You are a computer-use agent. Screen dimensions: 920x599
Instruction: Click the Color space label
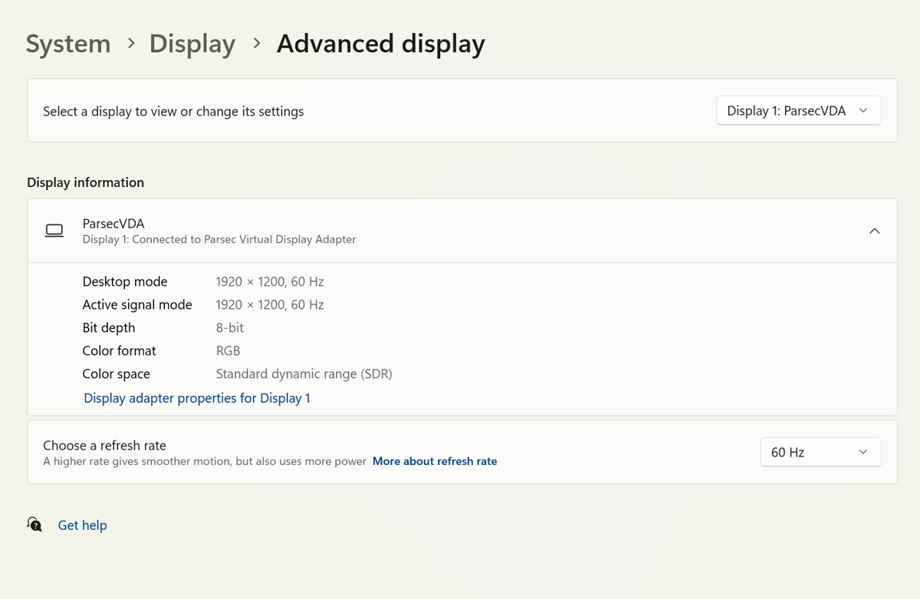point(117,374)
